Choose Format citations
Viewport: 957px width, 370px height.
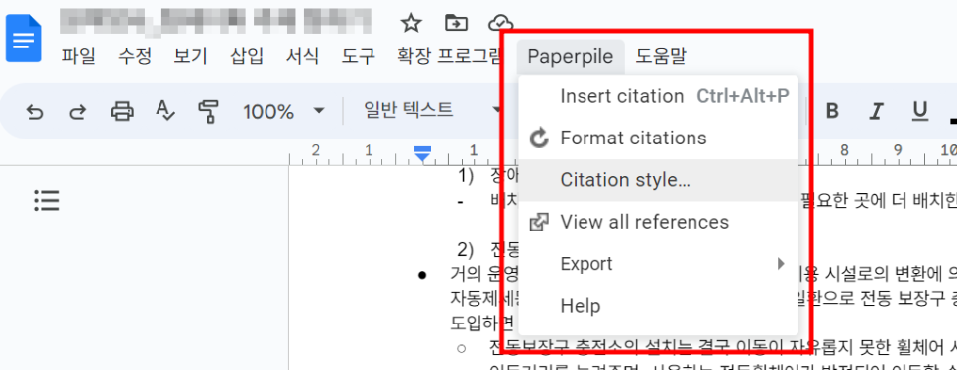click(x=658, y=139)
